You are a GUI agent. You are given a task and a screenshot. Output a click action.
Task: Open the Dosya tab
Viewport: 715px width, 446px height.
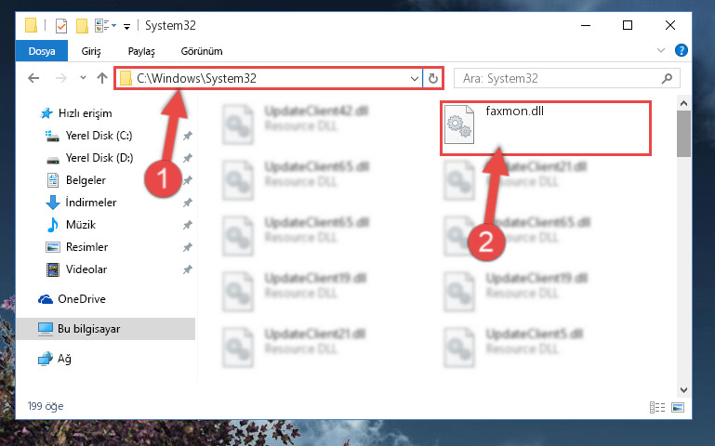(x=42, y=51)
